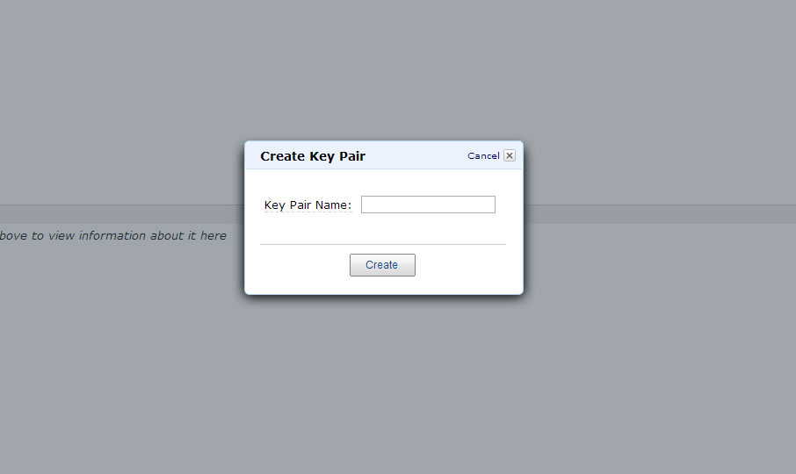The image size is (796, 474).
Task: Focus the Key Pair Name text field
Action: point(428,205)
